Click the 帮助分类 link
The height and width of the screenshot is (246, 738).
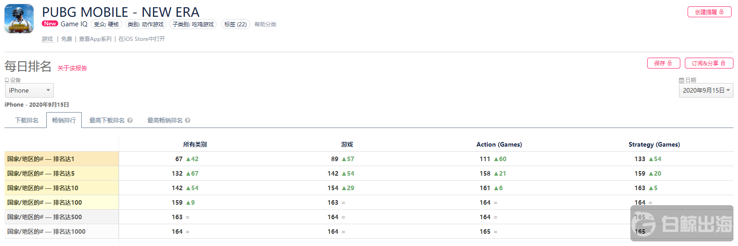[x=265, y=25]
